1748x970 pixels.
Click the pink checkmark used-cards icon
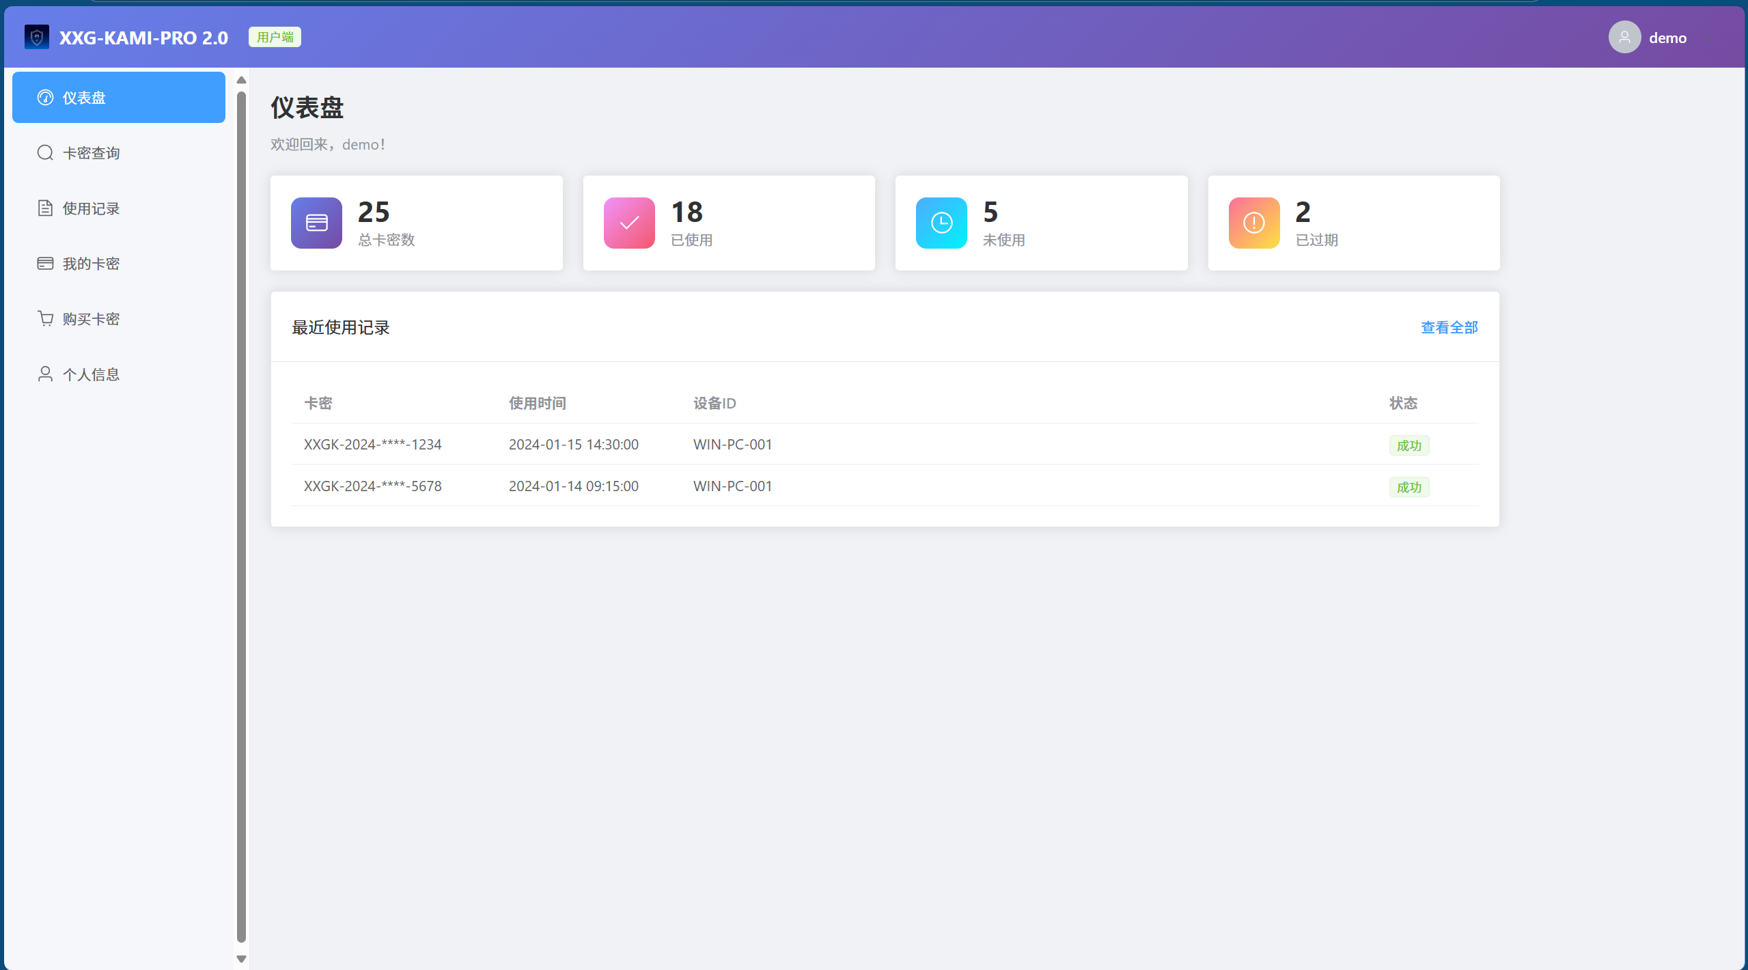pos(629,223)
